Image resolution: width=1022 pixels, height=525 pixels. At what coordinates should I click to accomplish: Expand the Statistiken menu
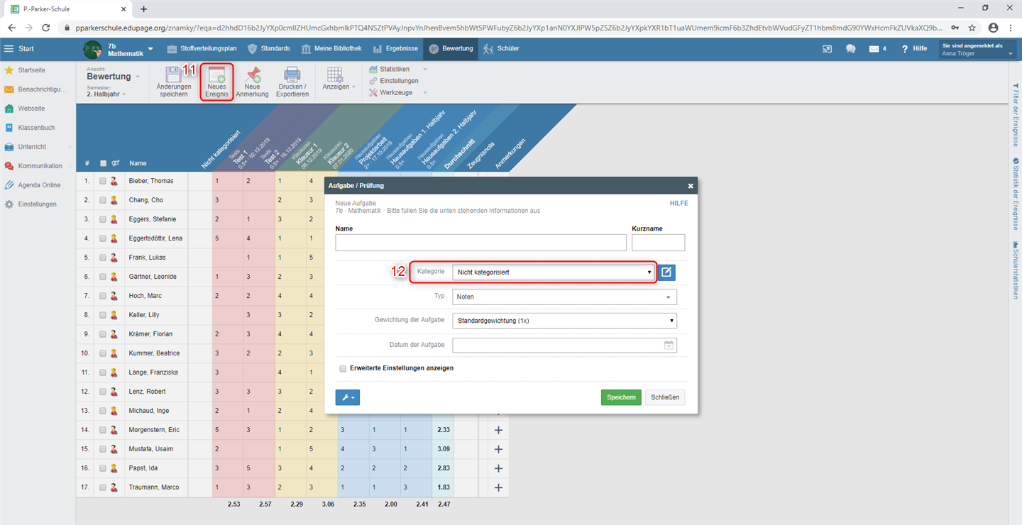click(x=397, y=70)
